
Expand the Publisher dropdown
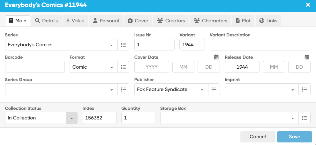pos(202,90)
